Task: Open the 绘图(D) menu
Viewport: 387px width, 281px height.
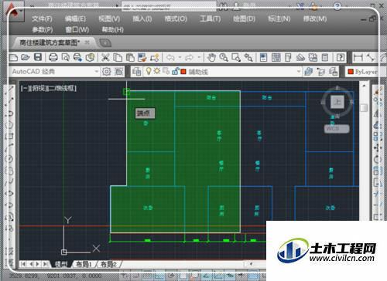Action: 244,19
